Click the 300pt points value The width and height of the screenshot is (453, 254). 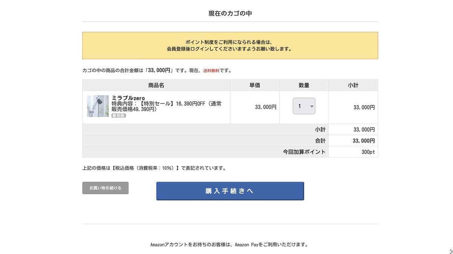368,152
